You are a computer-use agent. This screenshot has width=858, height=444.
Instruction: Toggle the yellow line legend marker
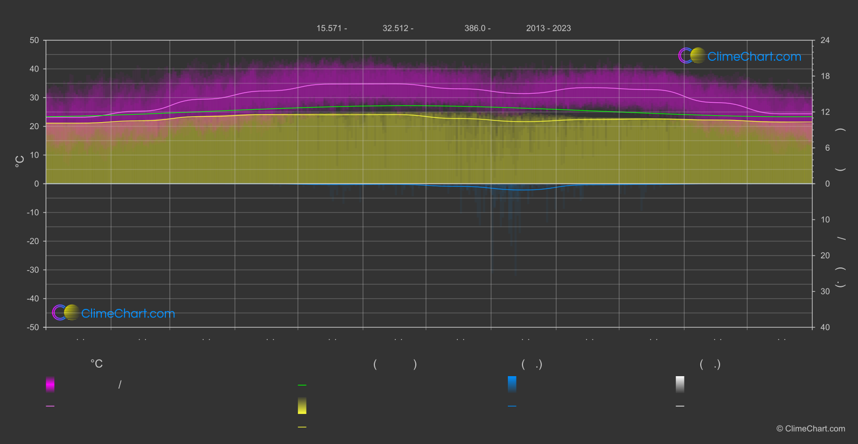click(x=302, y=427)
